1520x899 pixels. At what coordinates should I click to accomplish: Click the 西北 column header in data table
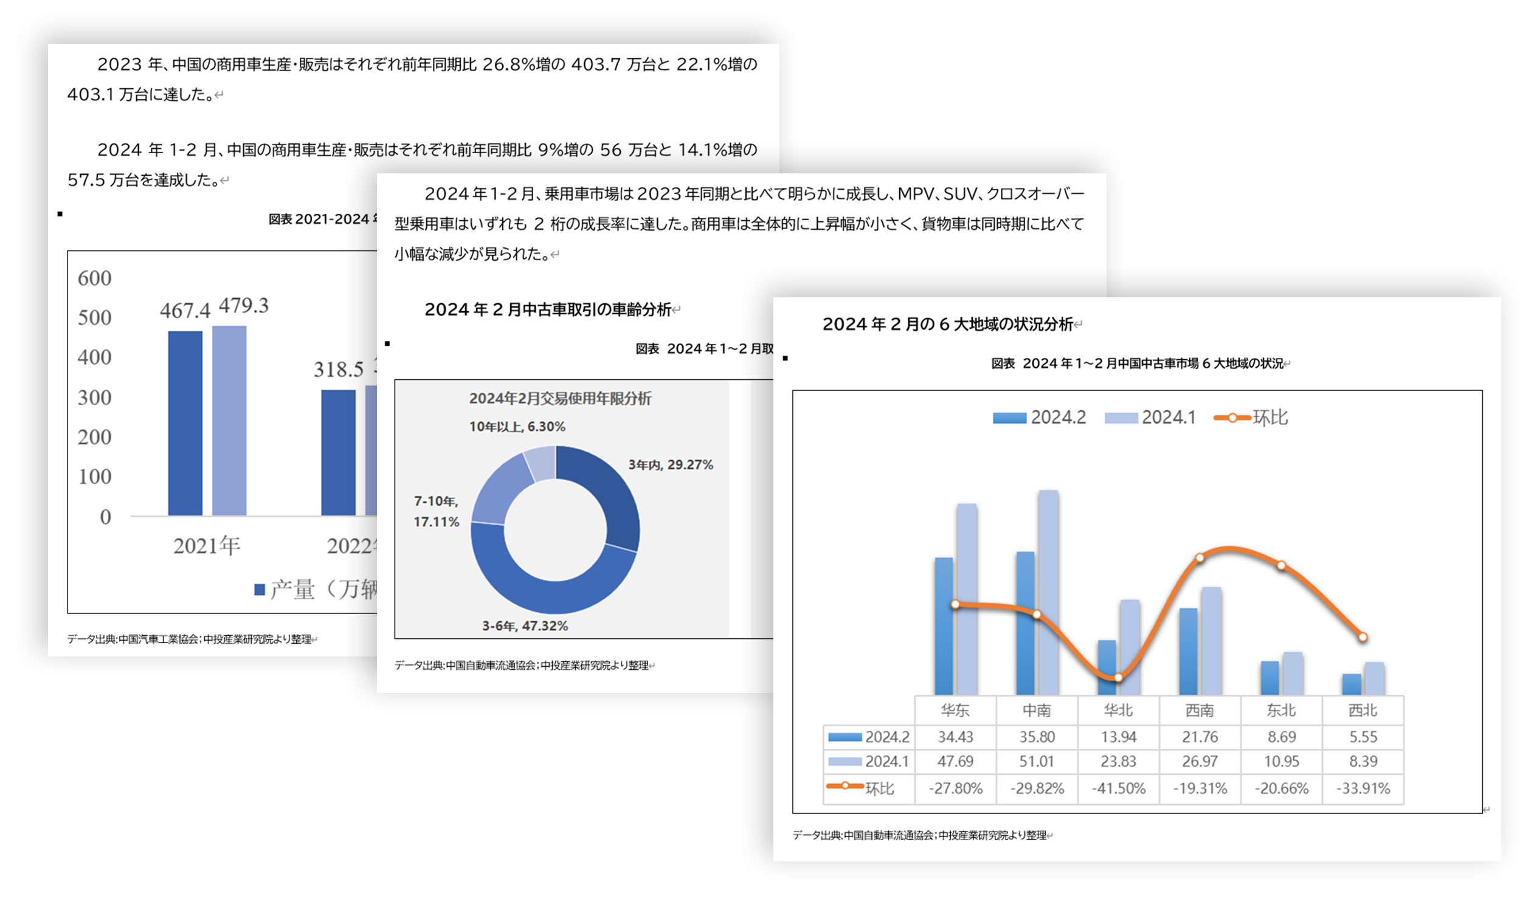coord(1363,710)
